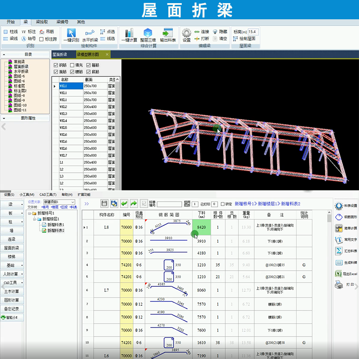Click 生成料牌 in right sidebar

point(346,263)
